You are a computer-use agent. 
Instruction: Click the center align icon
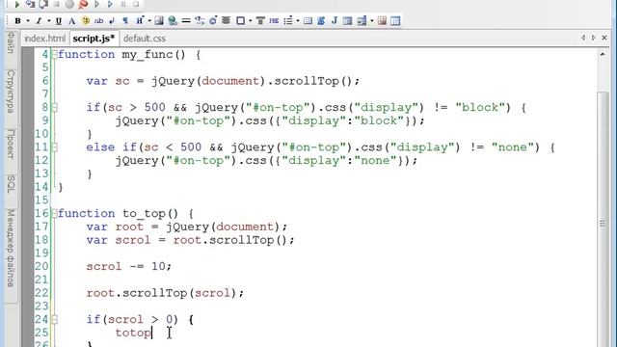click(x=226, y=21)
